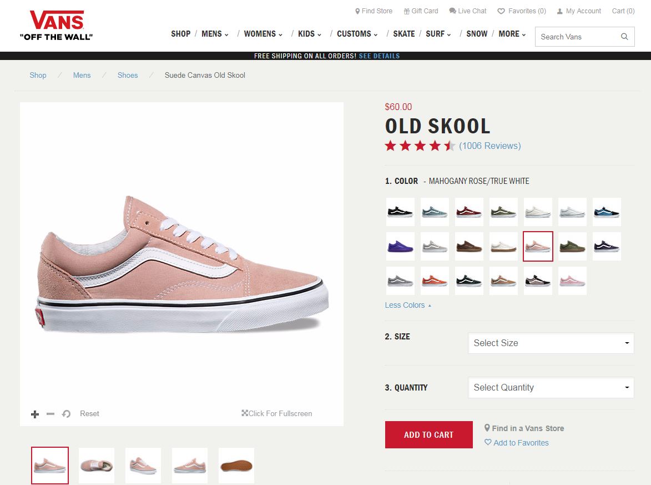Select the burgundy red shoe color swatch
Image resolution: width=651 pixels, height=485 pixels.
(469, 212)
